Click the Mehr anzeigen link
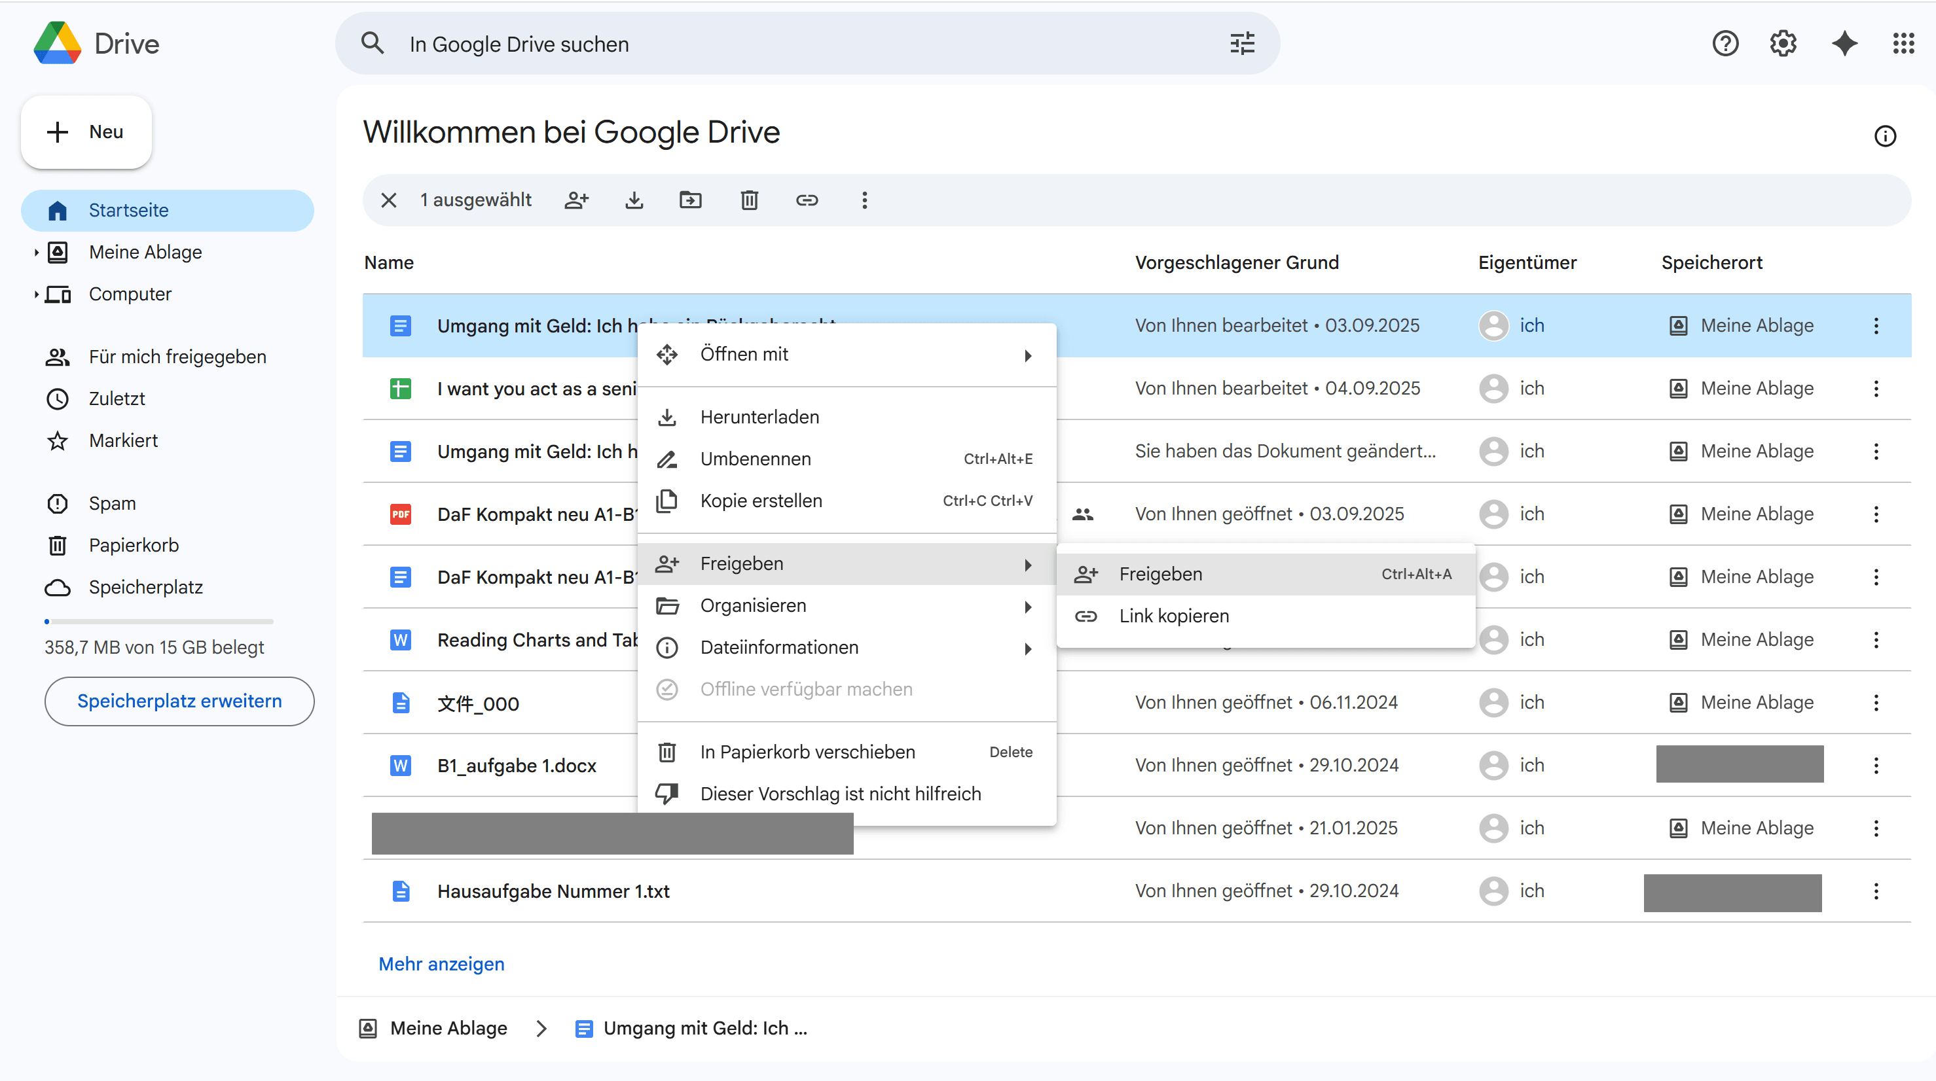Viewport: 1936px width, 1081px height. [441, 965]
